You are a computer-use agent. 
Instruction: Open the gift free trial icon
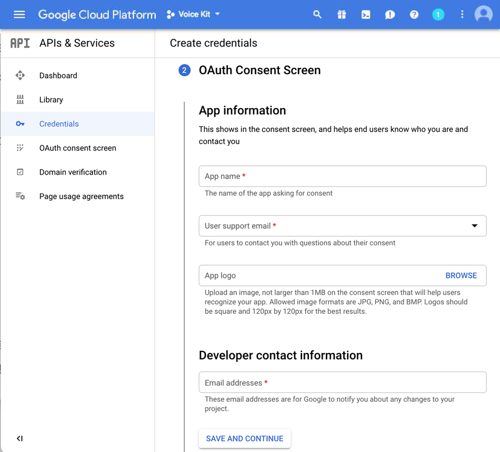point(342,14)
